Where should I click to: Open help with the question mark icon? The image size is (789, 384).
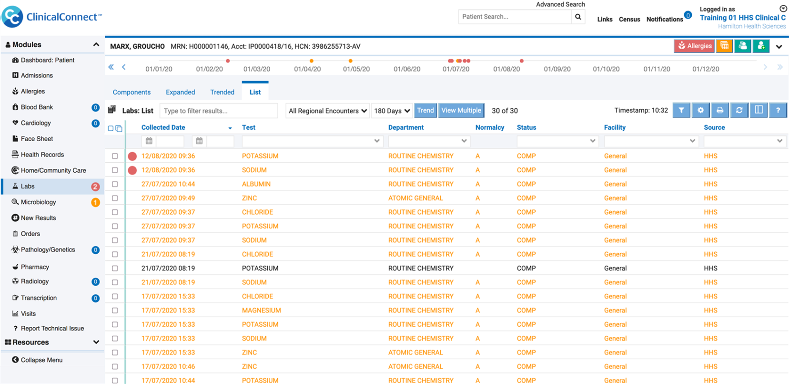[x=778, y=110]
